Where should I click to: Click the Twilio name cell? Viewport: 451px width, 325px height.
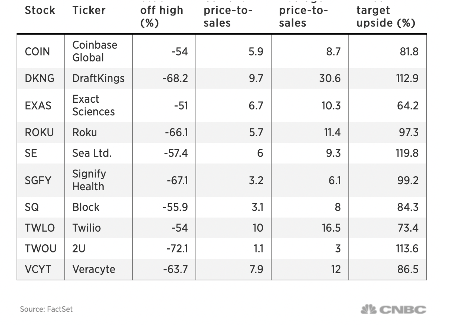point(86,228)
